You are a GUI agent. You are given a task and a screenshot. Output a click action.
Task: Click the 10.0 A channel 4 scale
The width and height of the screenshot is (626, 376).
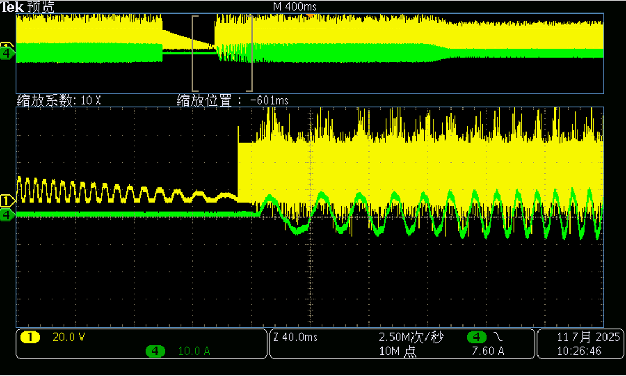194,352
